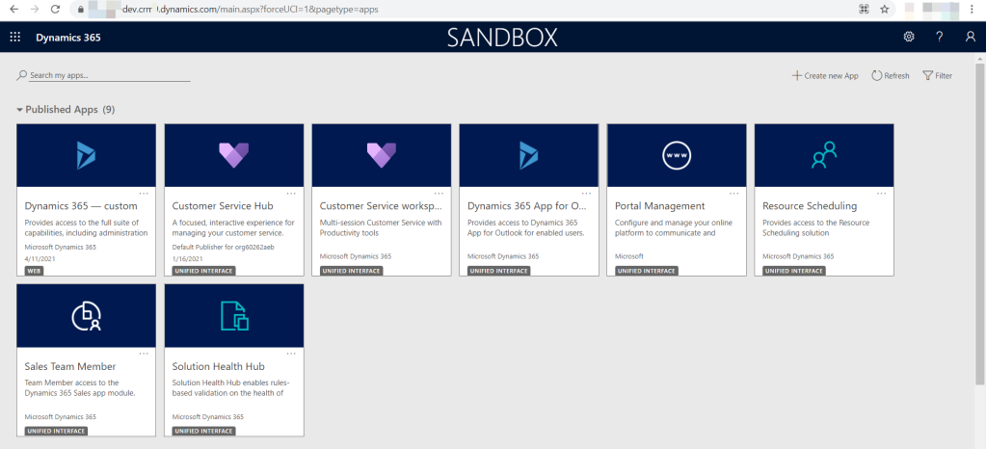Screen dimensions: 986x449
Task: Click the Refresh label
Action: (896, 75)
